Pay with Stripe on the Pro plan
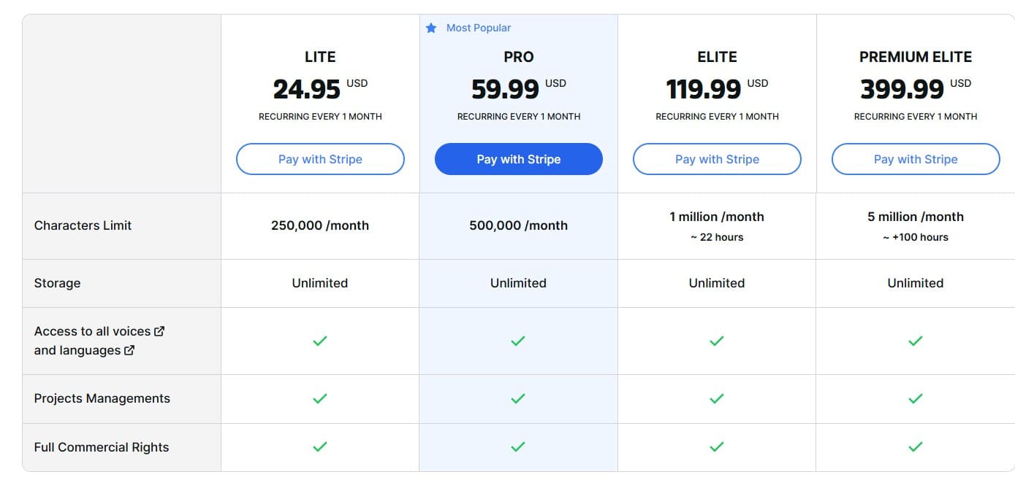This screenshot has height=480, width=1015. coord(518,159)
